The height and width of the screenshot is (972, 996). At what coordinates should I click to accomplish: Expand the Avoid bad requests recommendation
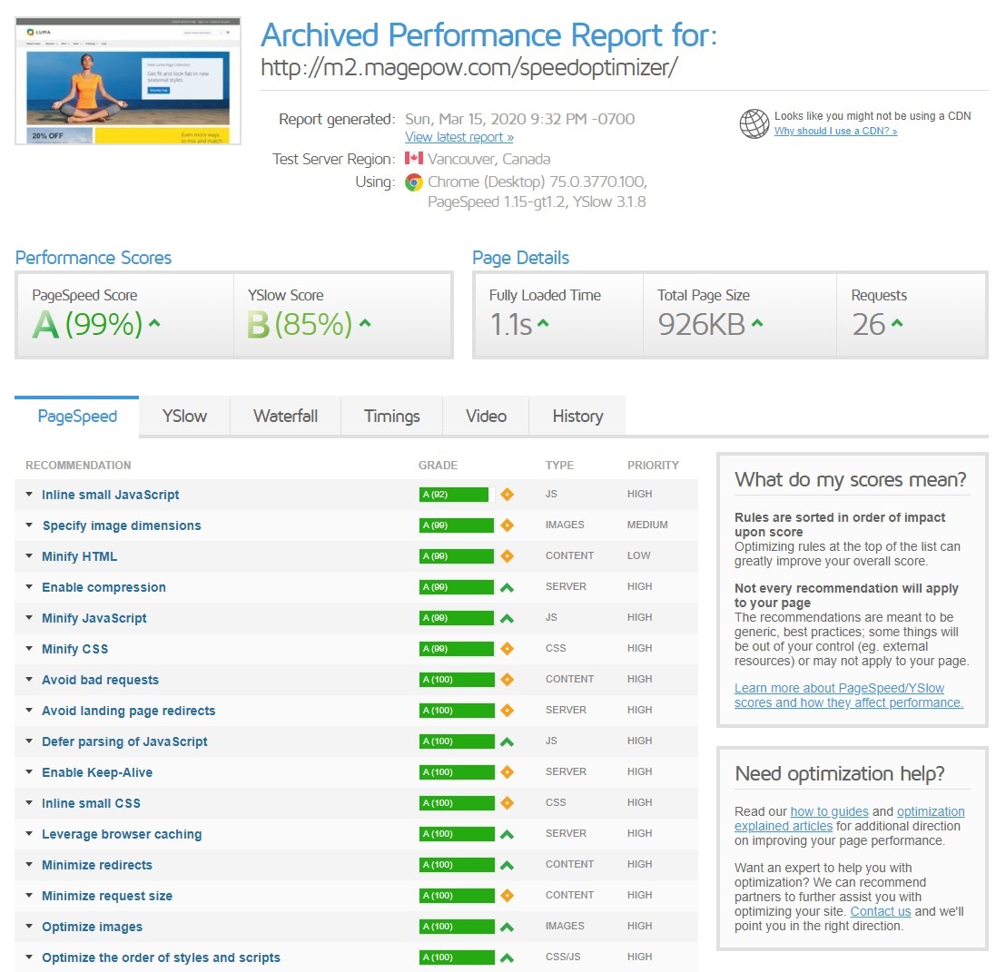[x=100, y=680]
